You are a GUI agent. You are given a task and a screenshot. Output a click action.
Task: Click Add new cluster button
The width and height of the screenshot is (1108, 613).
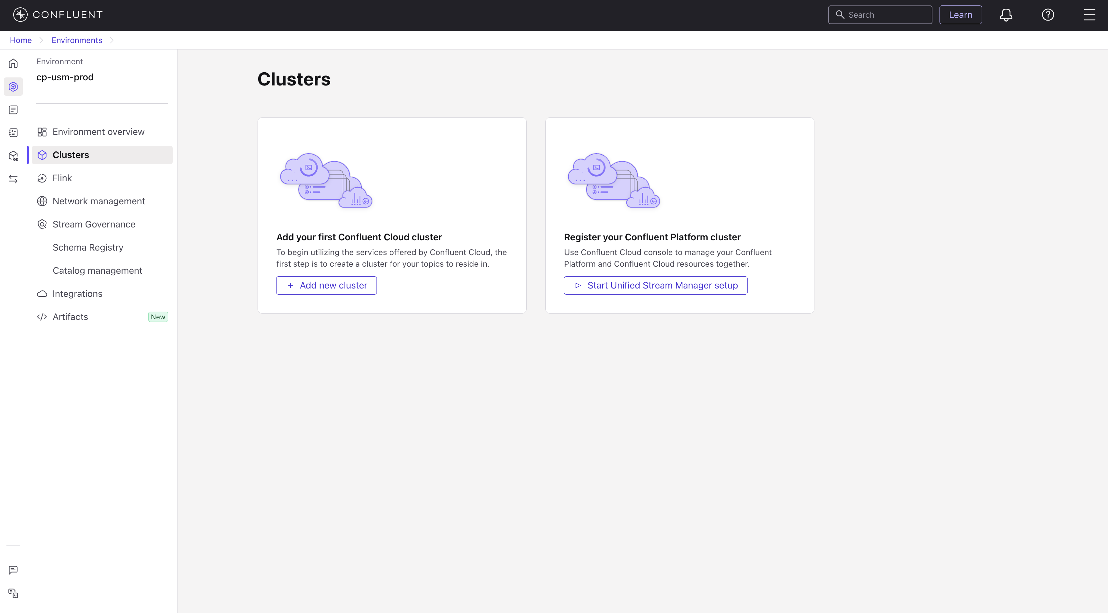click(326, 285)
